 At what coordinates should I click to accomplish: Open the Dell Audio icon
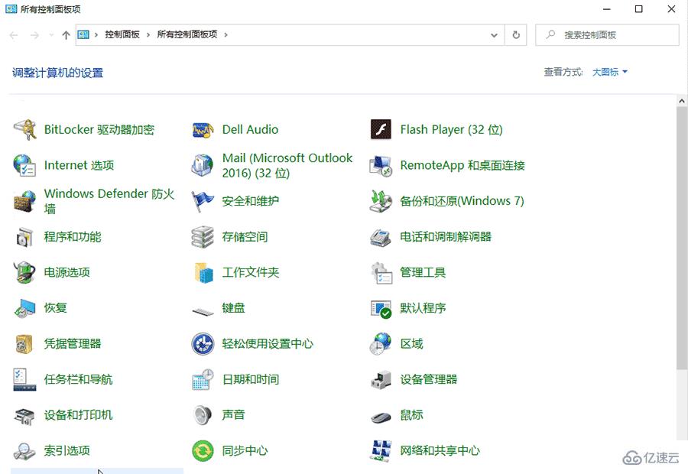[203, 130]
